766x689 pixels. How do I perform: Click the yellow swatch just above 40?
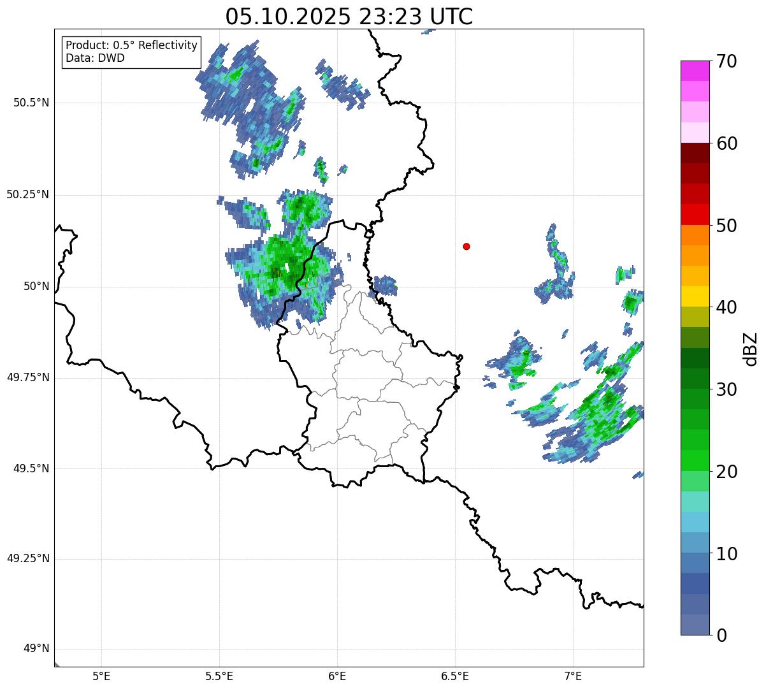coord(695,296)
